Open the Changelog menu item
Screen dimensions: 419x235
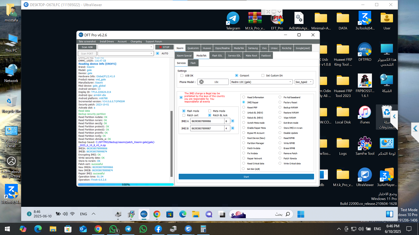(136, 42)
